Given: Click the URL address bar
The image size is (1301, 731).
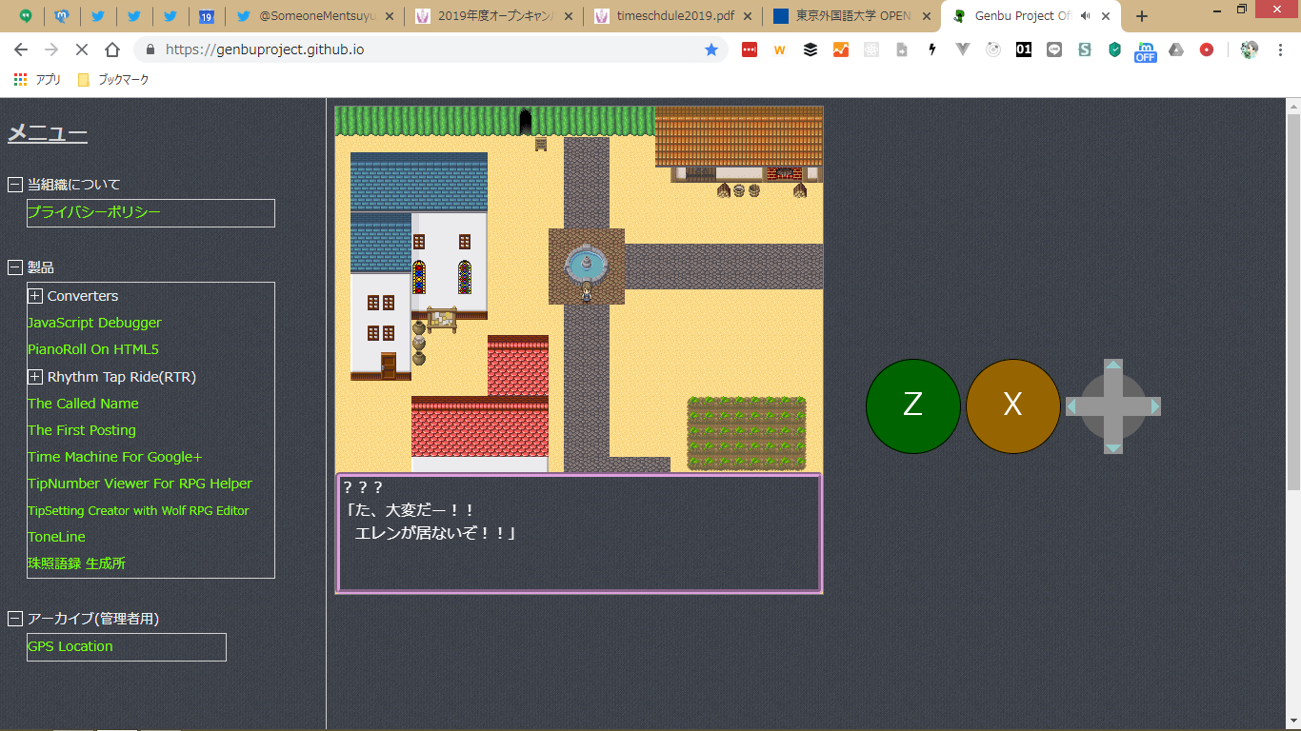Looking at the screenshot, I should pos(429,49).
